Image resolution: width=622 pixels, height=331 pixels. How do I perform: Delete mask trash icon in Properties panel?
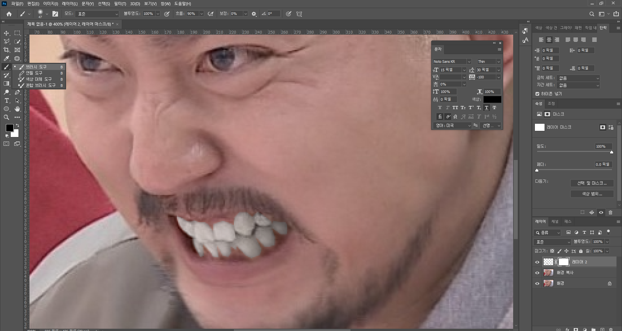tap(611, 212)
